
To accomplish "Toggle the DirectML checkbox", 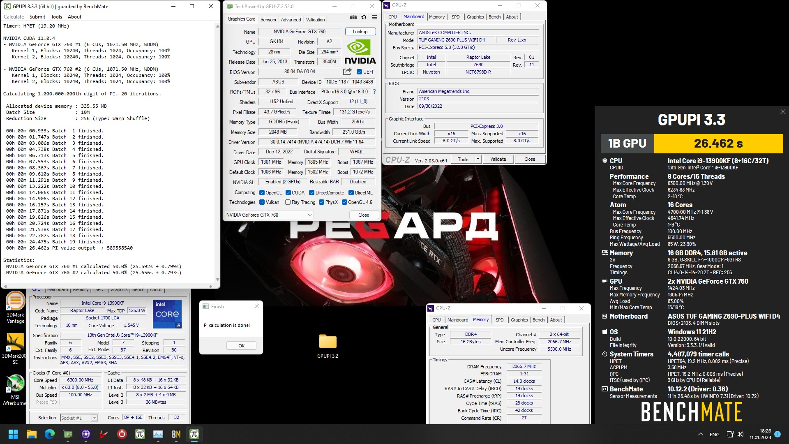I will 351,192.
